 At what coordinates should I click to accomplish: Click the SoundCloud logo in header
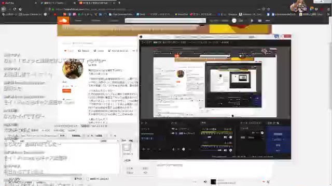tap(63, 21)
